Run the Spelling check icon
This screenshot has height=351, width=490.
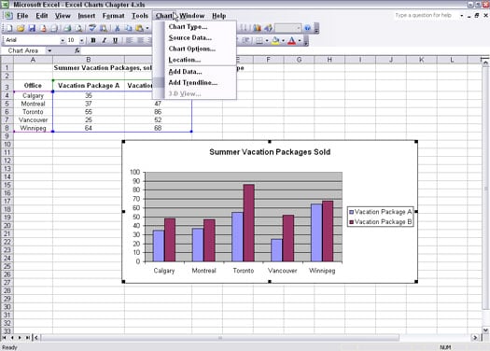click(x=91, y=28)
